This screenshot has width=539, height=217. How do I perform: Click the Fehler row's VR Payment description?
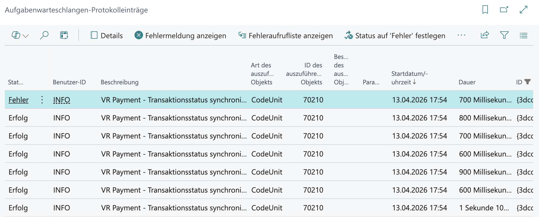point(174,100)
